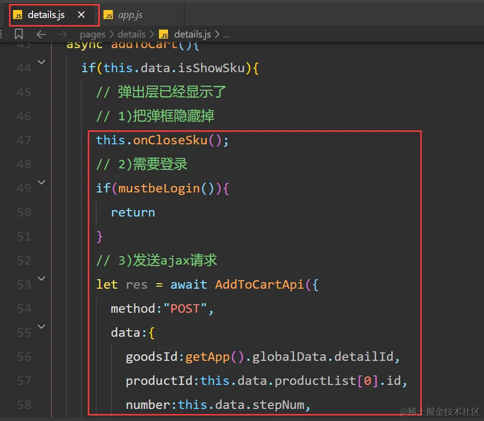Image resolution: width=484 pixels, height=421 pixels.
Task: Click the 'return' keyword on line 50
Action: (133, 213)
